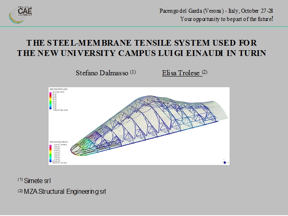Screen dimensions: 288x216
Task: Click the MZA Structural Engineering srl affiliation
Action: 65,191
